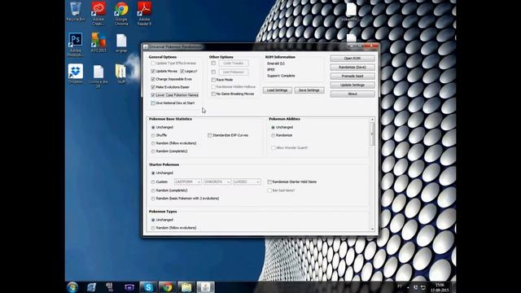Click the first pinned taskbar icon after Start

point(91,287)
